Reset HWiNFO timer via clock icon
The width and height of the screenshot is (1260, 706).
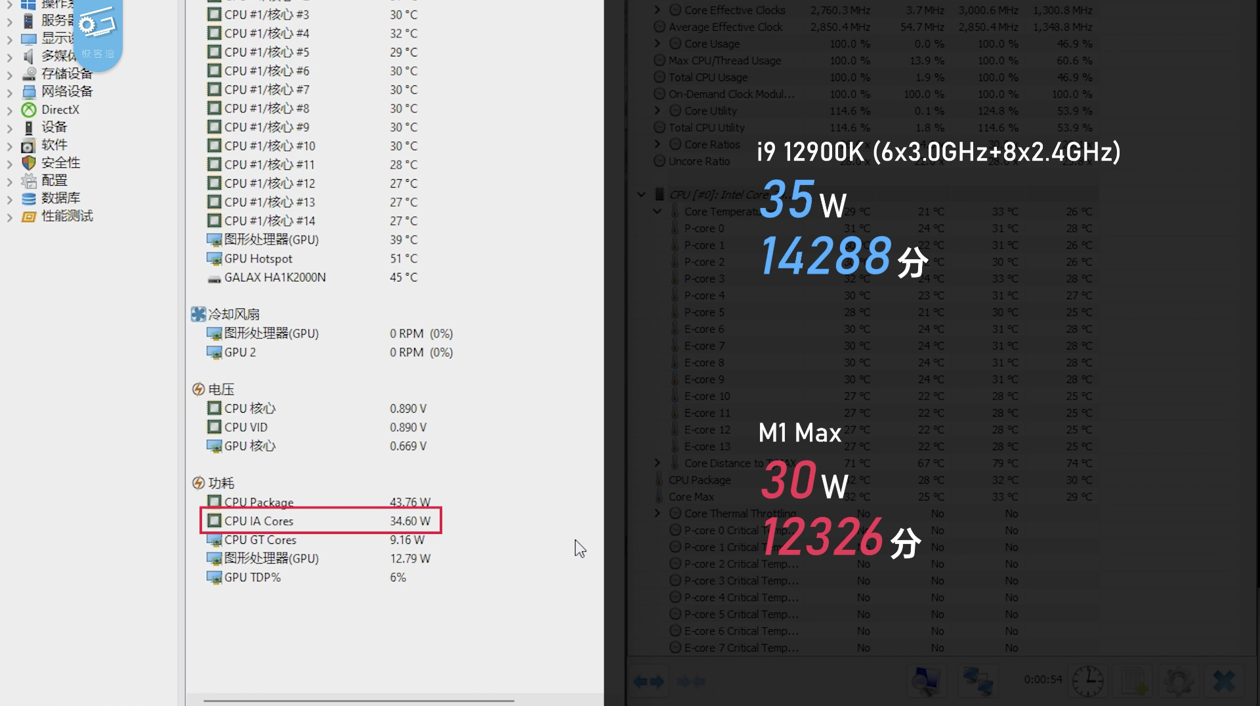[x=1087, y=681]
